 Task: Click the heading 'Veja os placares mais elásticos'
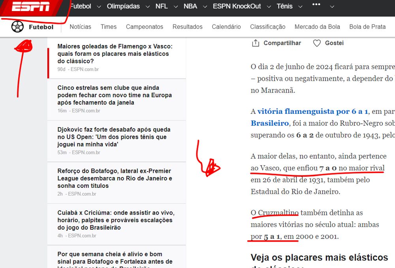[x=319, y=258]
